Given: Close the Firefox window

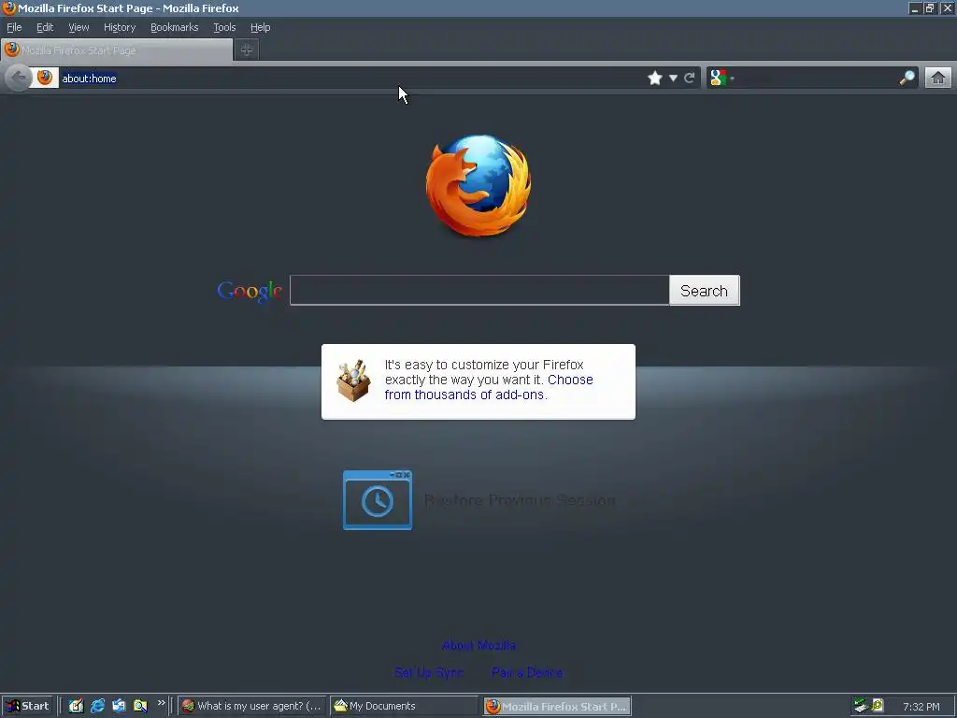Looking at the screenshot, I should click(x=948, y=8).
